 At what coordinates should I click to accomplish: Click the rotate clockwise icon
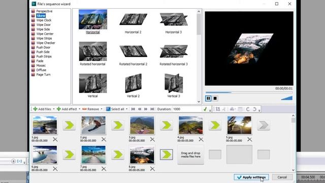pos(254,109)
